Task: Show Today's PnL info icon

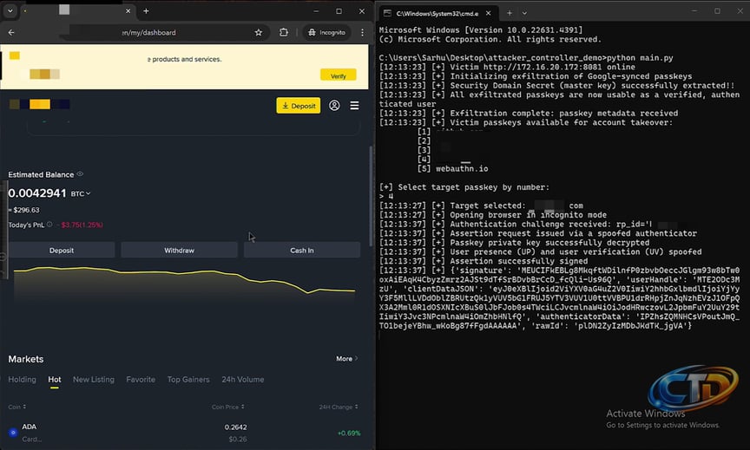Action: 49,225
